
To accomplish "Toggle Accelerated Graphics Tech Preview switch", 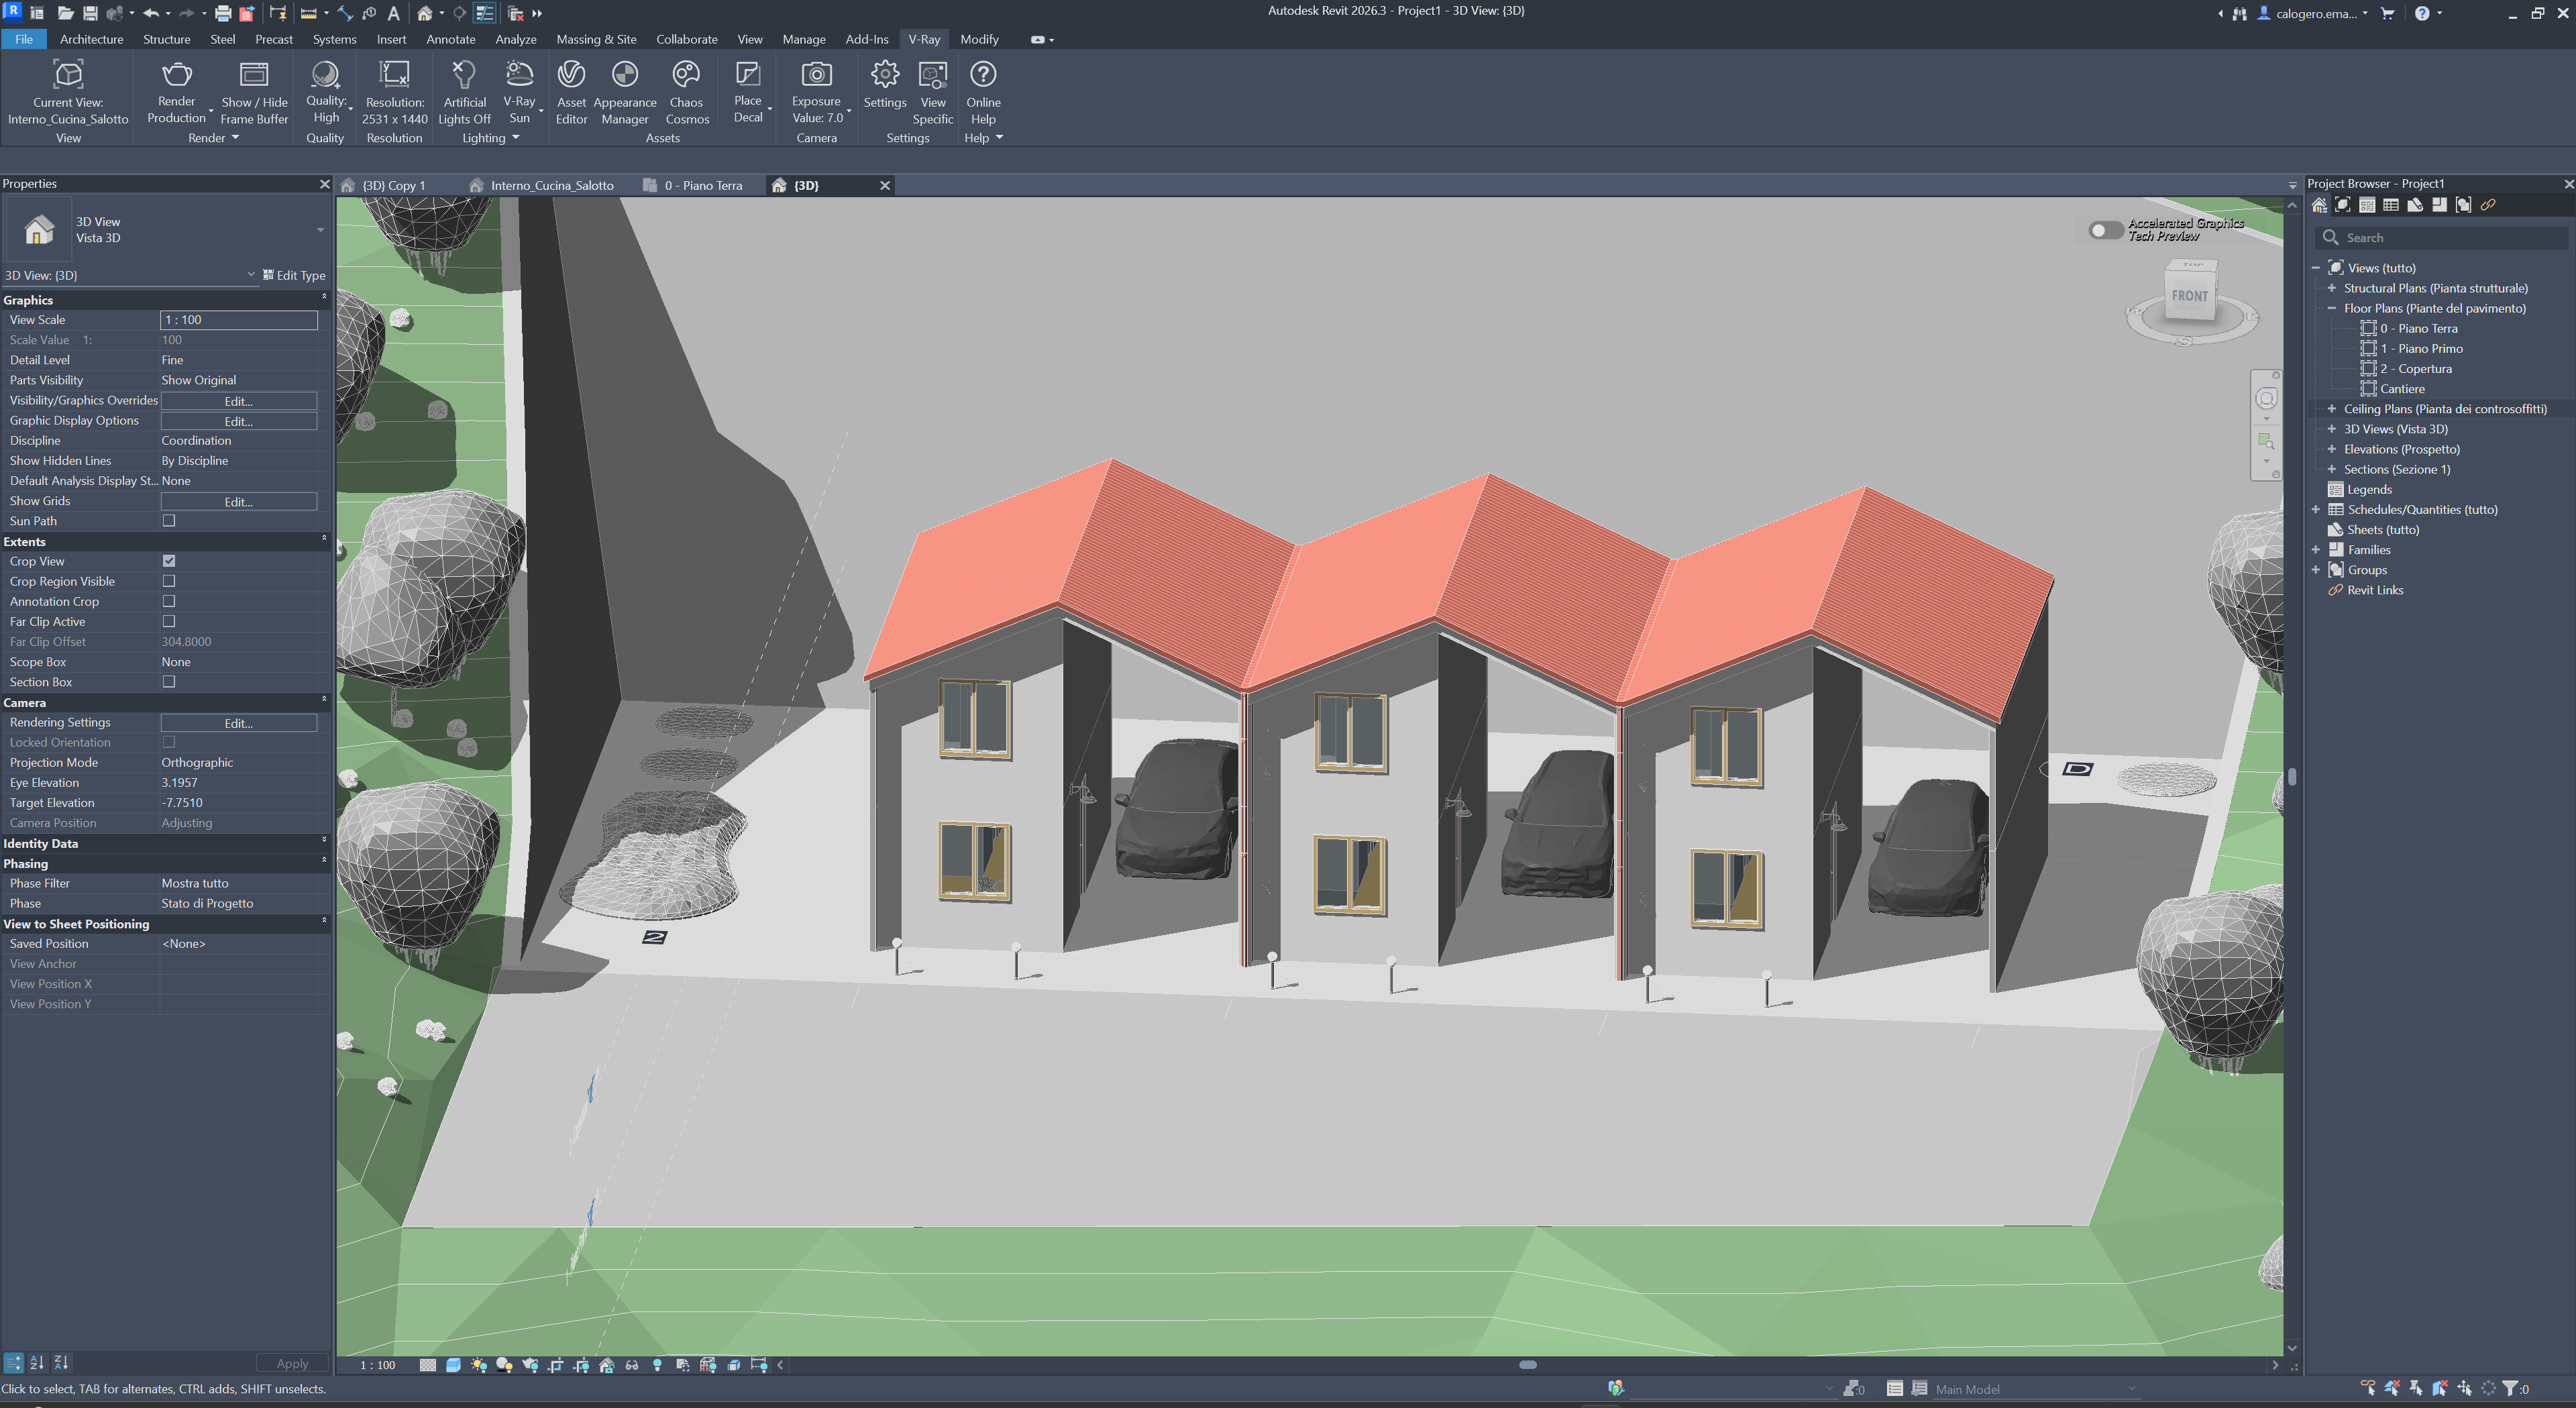I will click(x=2105, y=231).
